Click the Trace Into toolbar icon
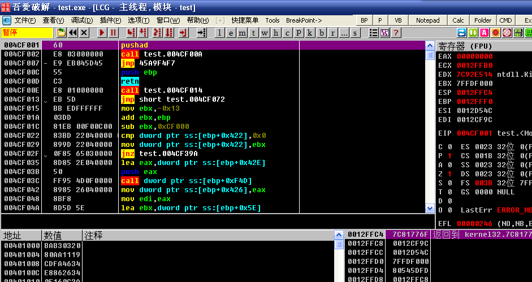Viewport: 532px width, 282px height. point(157,33)
